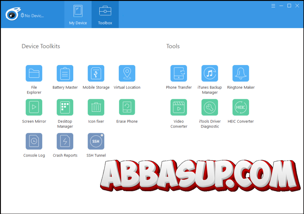Click the "iTools Driver Diagnostic" label
Viewport: 304px width, 214px height.
(210, 124)
